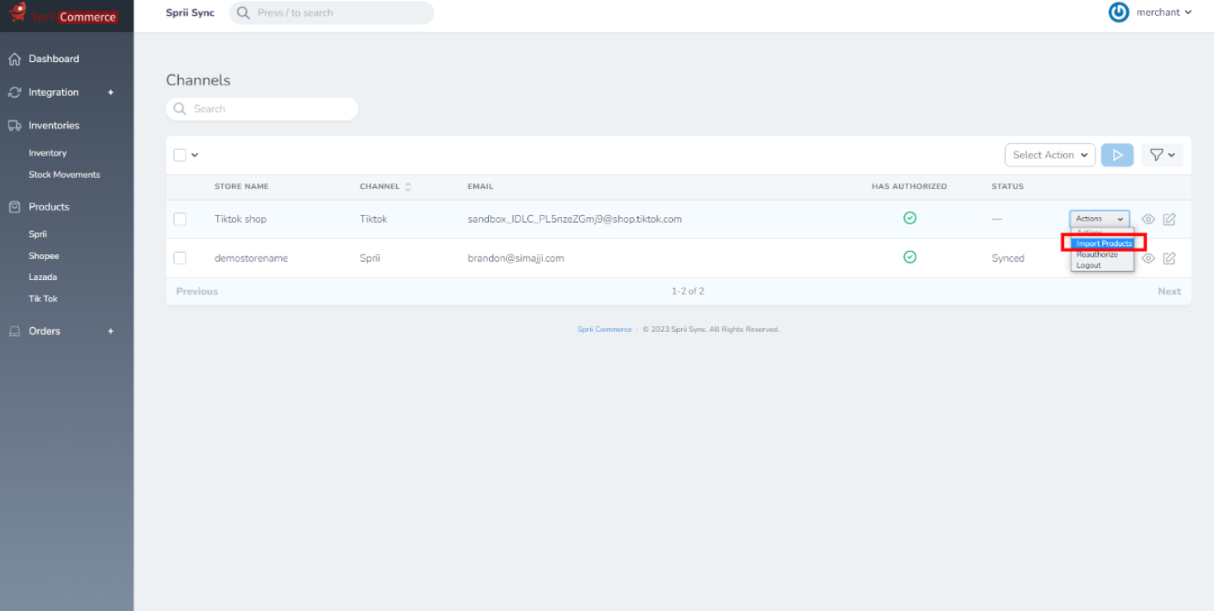Open the Dashboard home icon

click(x=14, y=59)
